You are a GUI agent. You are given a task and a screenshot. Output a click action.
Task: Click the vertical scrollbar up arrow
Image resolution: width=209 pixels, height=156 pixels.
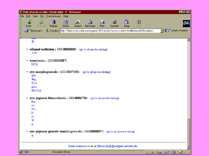(x=188, y=40)
